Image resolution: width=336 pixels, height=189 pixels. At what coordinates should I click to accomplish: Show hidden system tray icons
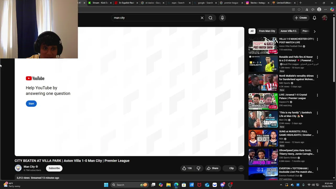[x=281, y=185]
